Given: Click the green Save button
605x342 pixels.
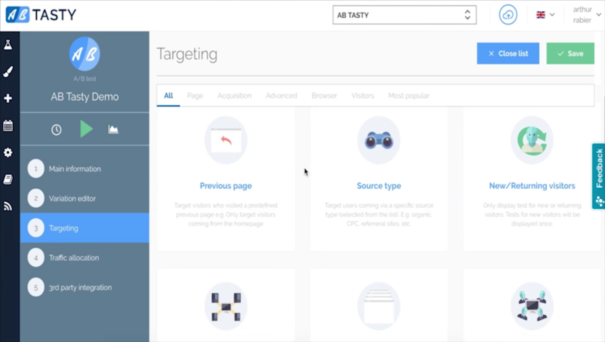Looking at the screenshot, I should pyautogui.click(x=570, y=53).
